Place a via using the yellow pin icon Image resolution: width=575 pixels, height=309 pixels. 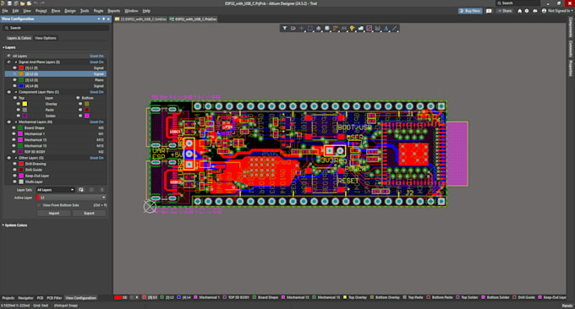click(x=353, y=28)
